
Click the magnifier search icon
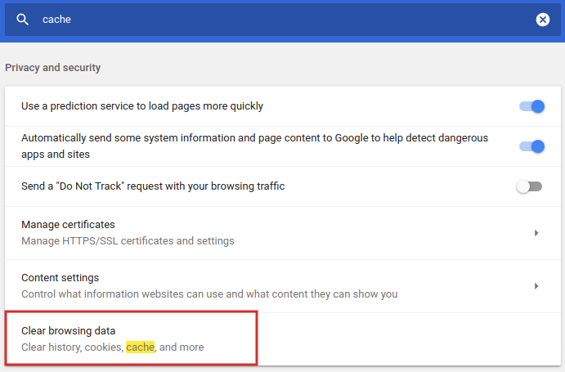(23, 20)
